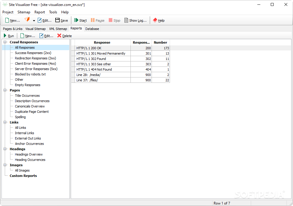Viewport: 293px width, 206px height.
Task: Click the Stop crawl button
Action: [x=114, y=20]
